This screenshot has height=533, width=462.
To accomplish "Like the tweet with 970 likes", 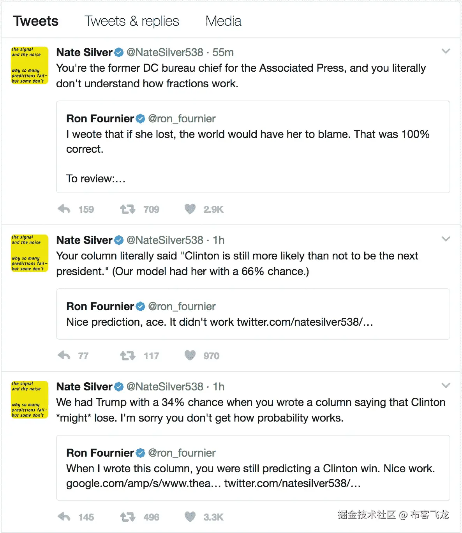I will (190, 355).
